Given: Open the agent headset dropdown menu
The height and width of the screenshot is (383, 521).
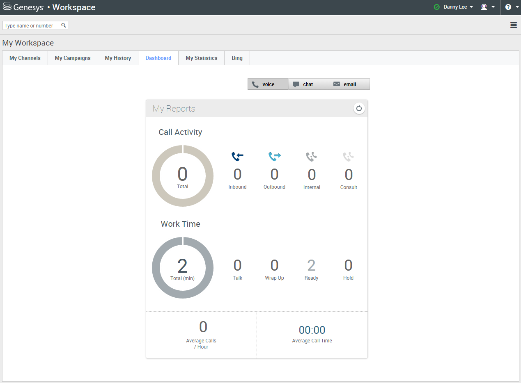Looking at the screenshot, I should pyautogui.click(x=488, y=7).
